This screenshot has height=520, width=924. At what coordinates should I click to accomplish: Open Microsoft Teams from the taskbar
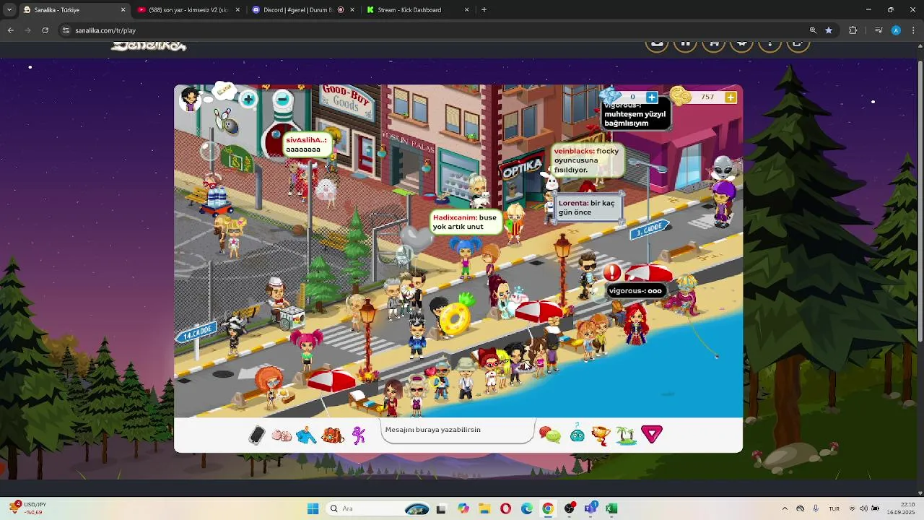click(590, 508)
